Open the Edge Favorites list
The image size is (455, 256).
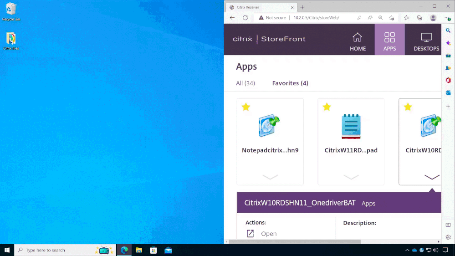(407, 18)
